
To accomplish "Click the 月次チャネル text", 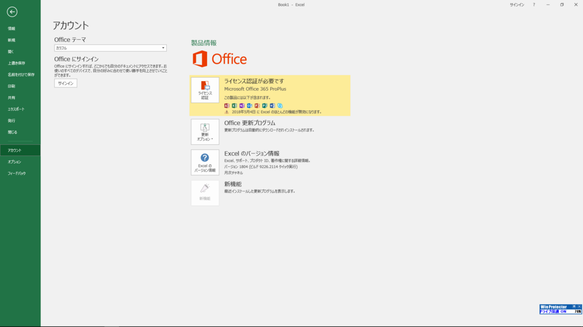I will (x=233, y=173).
